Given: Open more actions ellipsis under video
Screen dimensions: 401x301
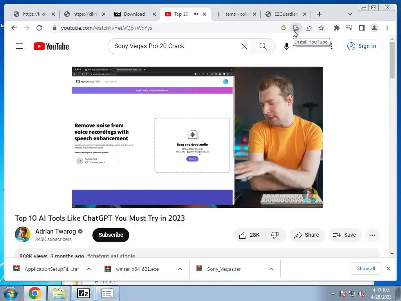Looking at the screenshot, I should 372,235.
